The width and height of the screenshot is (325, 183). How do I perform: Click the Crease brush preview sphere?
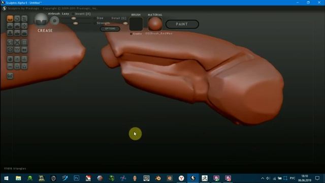click(x=41, y=20)
